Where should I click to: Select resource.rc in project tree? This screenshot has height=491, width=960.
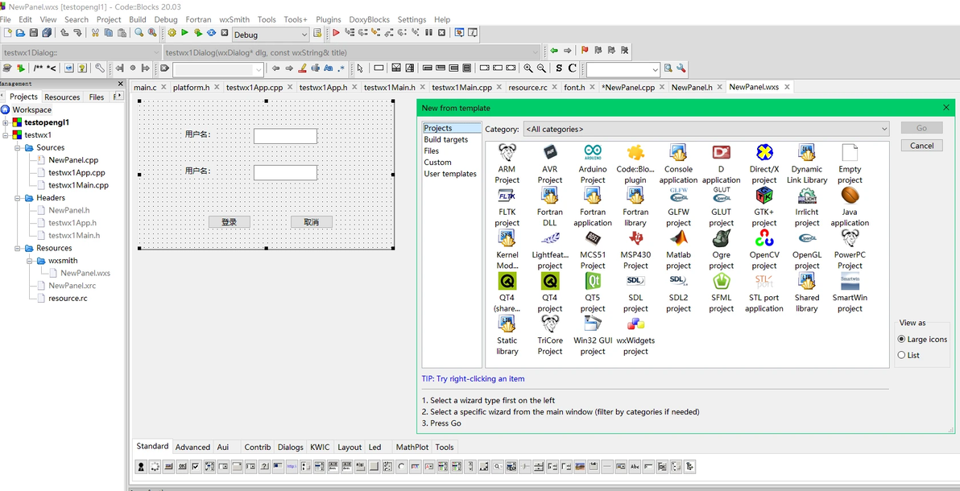coord(68,298)
